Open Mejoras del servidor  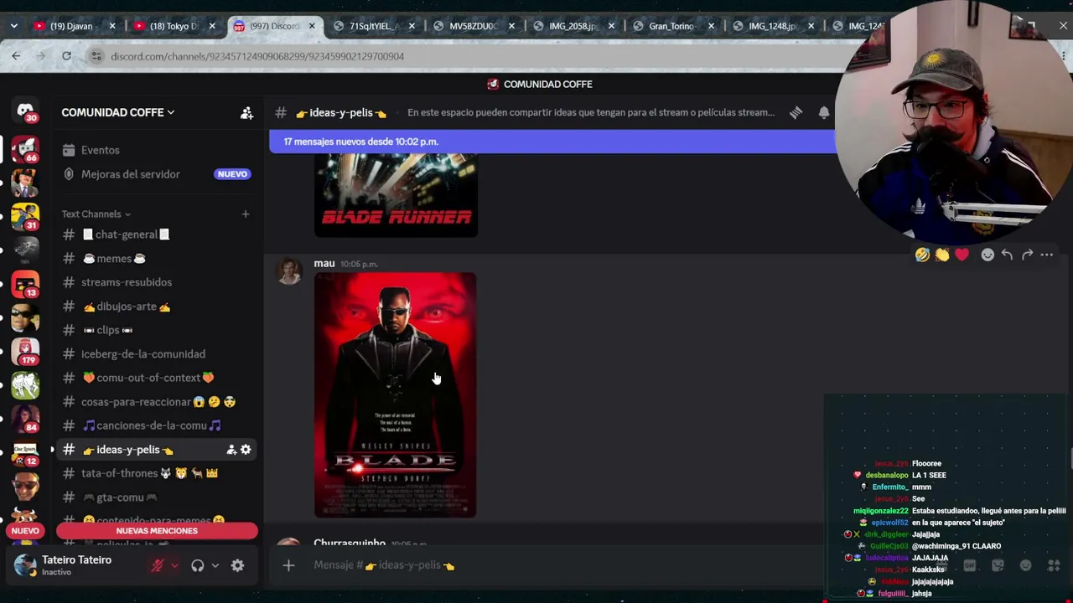tap(157, 174)
